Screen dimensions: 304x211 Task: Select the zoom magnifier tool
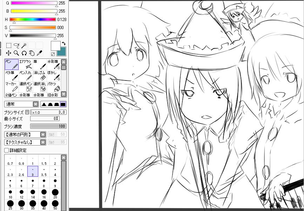pos(16,53)
